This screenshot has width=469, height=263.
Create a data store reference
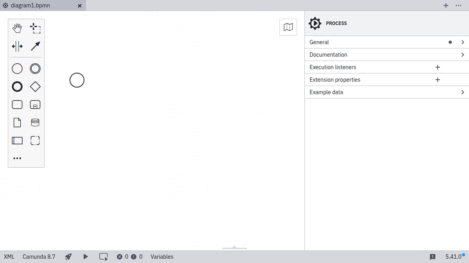[x=35, y=122]
